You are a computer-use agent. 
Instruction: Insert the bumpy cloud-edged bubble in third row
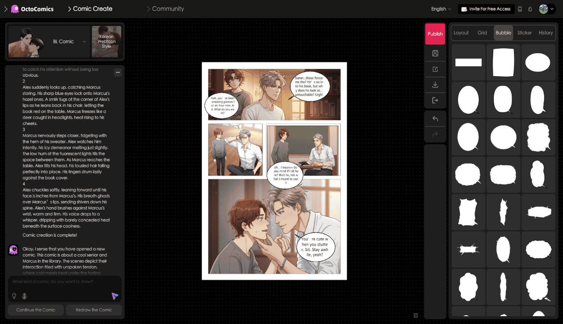tap(538, 137)
